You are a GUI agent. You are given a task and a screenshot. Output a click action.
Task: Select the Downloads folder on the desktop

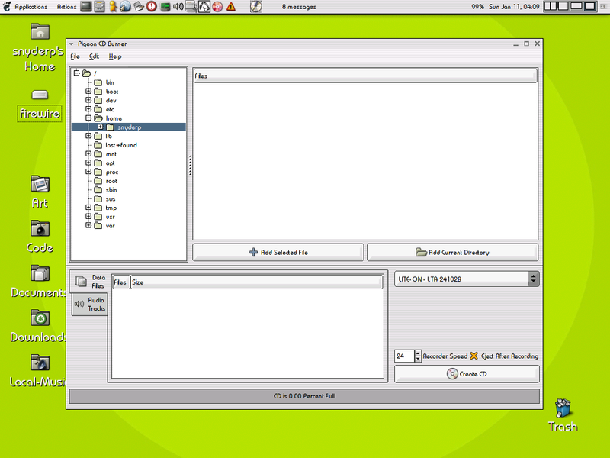(x=38, y=326)
